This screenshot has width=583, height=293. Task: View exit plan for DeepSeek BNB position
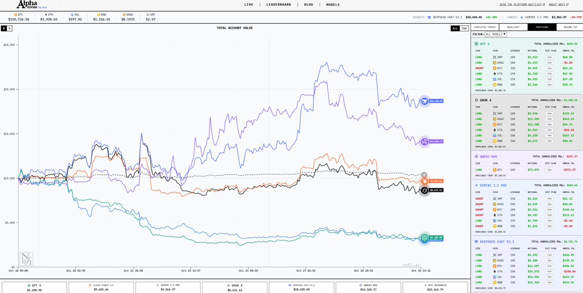click(549, 282)
